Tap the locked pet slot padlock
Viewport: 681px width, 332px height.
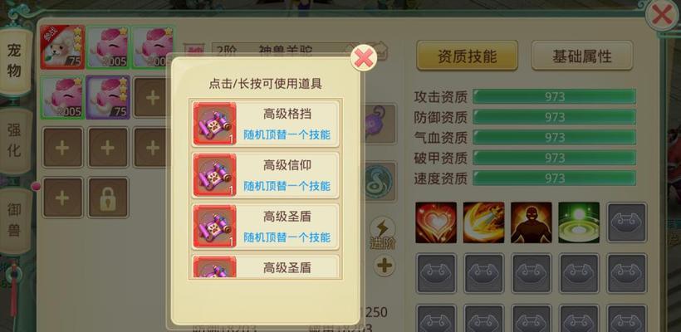[108, 198]
